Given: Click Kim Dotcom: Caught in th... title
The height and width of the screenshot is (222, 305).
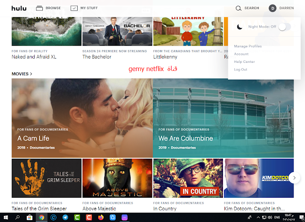Looking at the screenshot, I should [254, 209].
